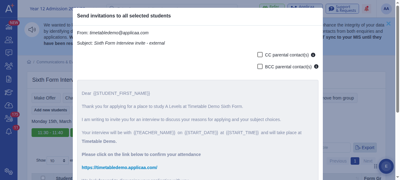Open the document forms sidebar icon

point(9,79)
